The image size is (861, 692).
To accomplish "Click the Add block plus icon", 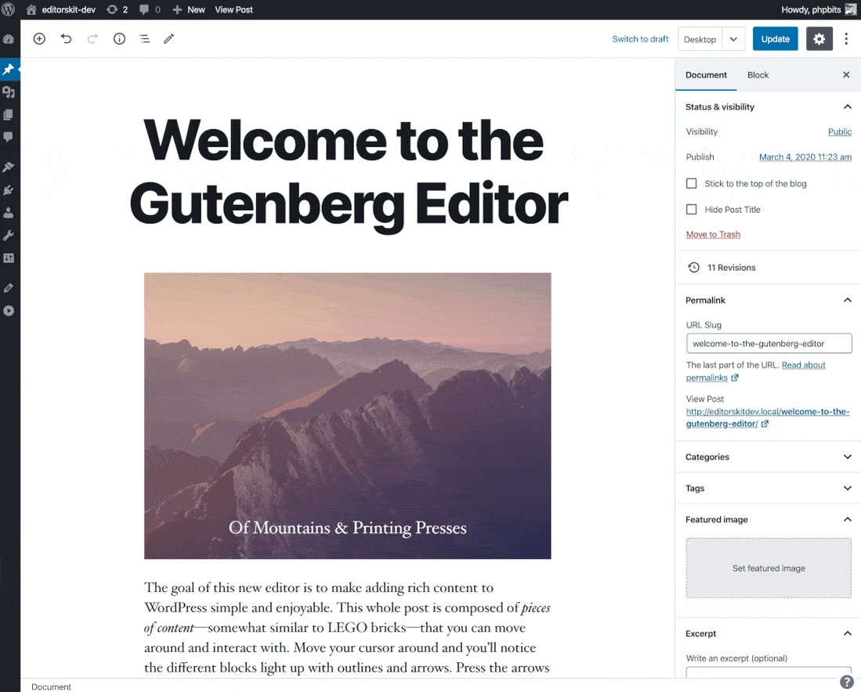I will point(39,38).
